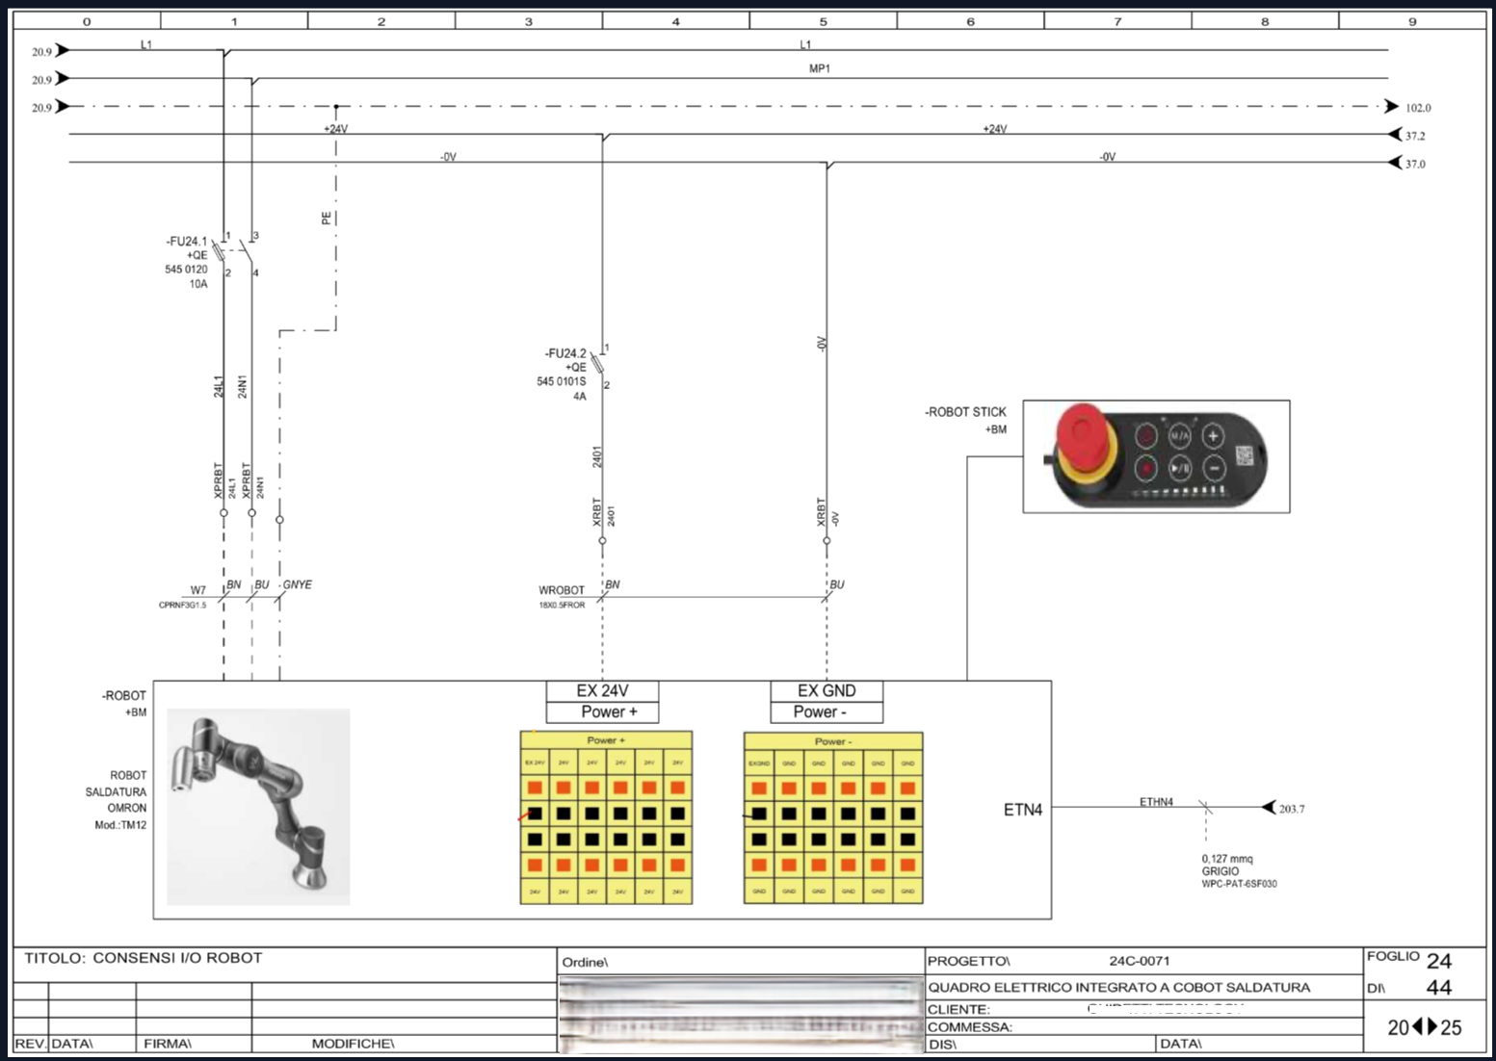Select the FU24.1 10A fuse symbol
This screenshot has width=1496, height=1061.
[221, 253]
